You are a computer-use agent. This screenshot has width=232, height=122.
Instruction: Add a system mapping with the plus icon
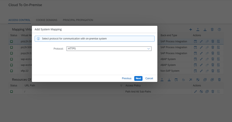(191, 29)
